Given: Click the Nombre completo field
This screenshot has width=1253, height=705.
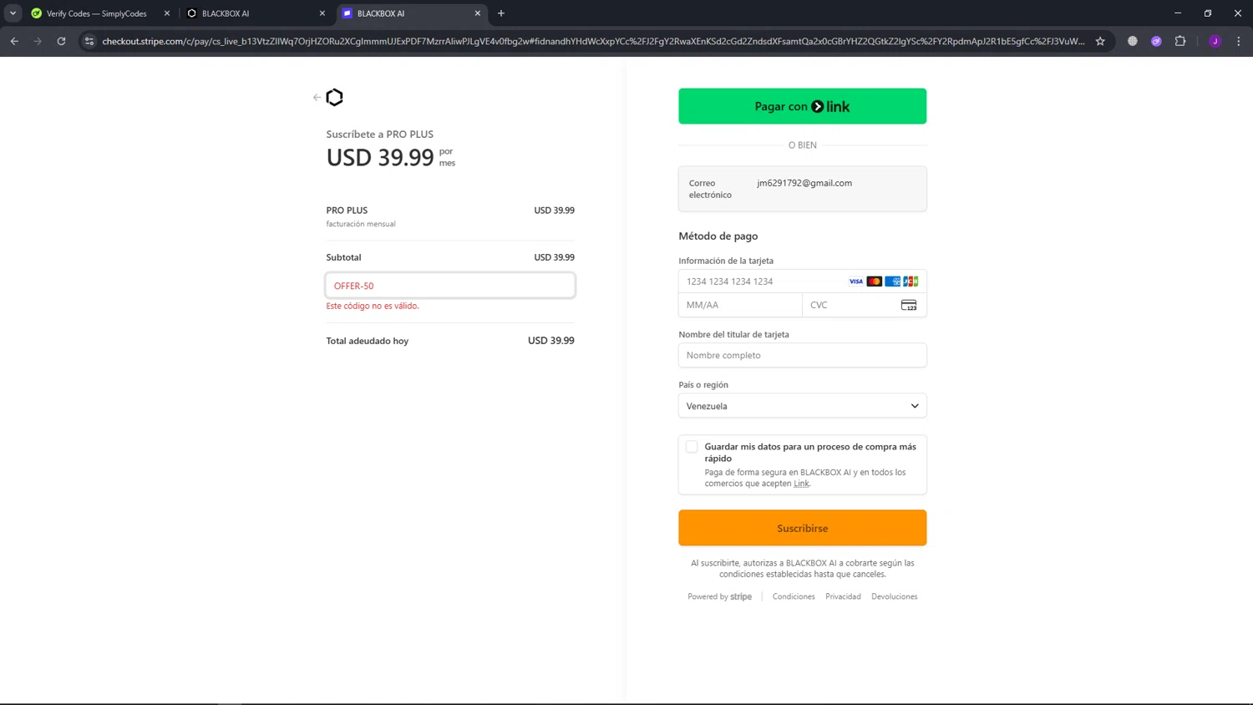Looking at the screenshot, I should point(803,355).
